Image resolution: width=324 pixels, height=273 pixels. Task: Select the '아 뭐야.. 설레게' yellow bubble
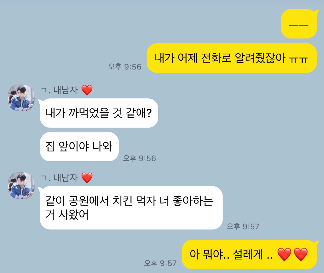point(249,255)
